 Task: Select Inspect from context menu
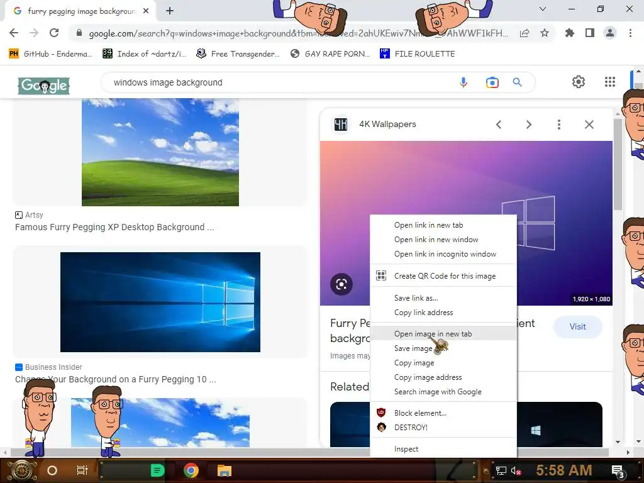click(443, 449)
